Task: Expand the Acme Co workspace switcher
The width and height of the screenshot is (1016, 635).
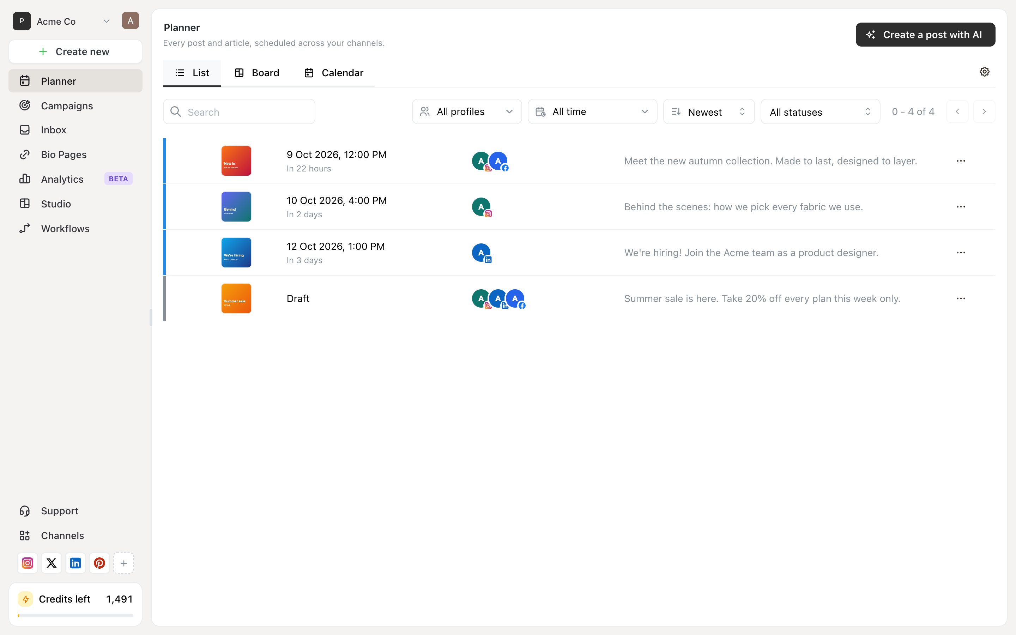Action: coord(62,21)
